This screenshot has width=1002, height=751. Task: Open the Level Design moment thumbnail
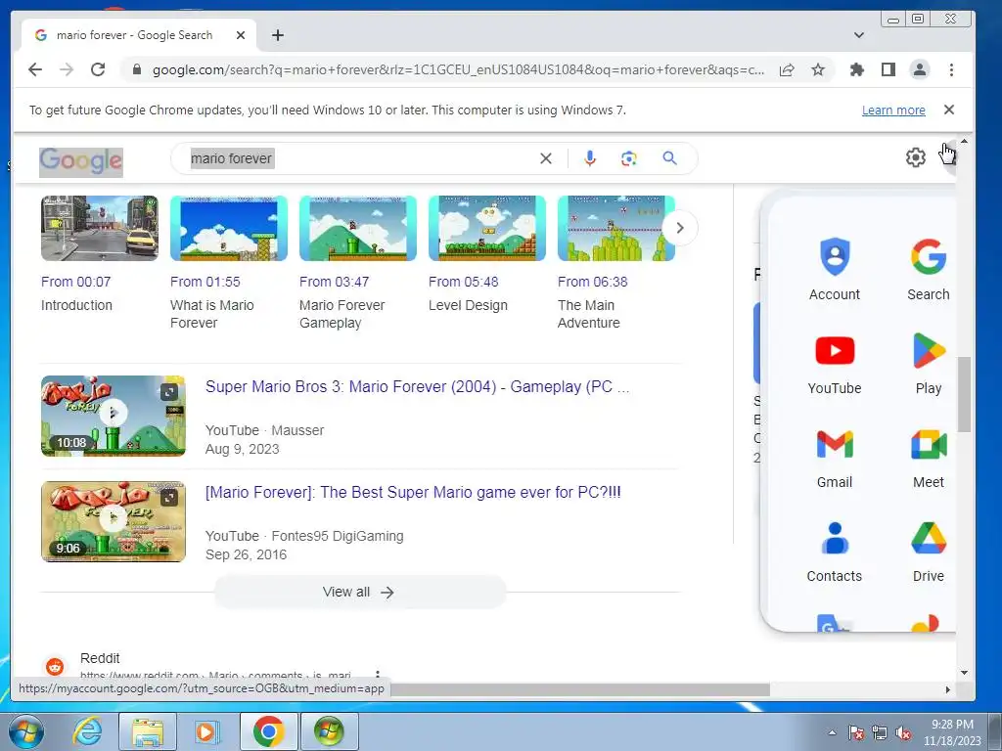point(487,228)
